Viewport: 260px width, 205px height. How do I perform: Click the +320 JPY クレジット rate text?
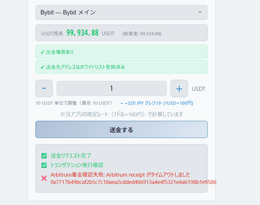point(156,103)
